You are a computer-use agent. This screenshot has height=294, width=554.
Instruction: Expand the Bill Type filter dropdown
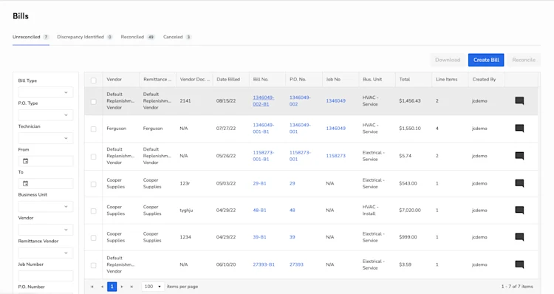pyautogui.click(x=46, y=92)
